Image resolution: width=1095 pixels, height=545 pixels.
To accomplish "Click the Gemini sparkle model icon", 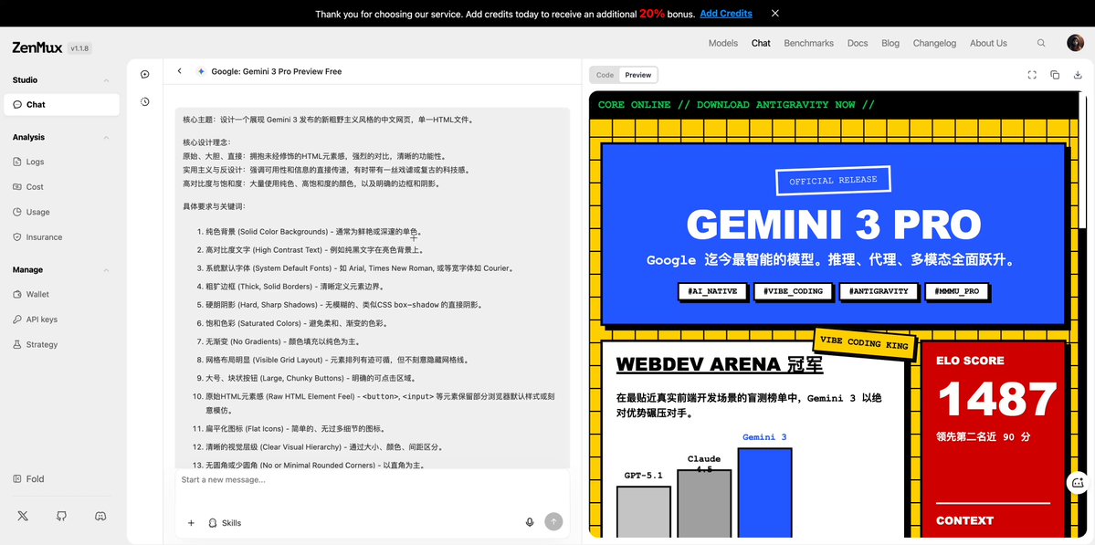I will tap(200, 71).
